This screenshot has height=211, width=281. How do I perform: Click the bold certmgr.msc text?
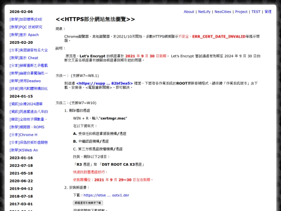[114, 118]
